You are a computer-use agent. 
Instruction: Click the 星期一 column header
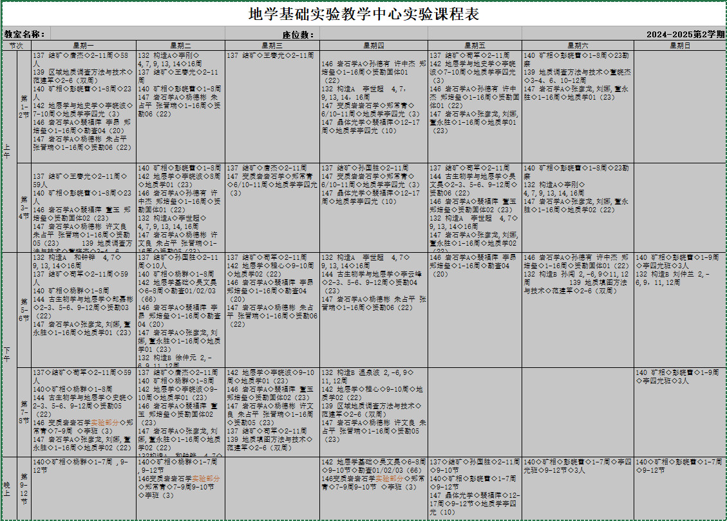(84, 46)
